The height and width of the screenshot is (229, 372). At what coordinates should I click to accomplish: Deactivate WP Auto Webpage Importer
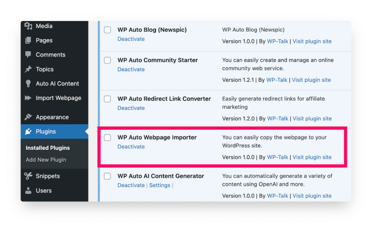pos(131,147)
